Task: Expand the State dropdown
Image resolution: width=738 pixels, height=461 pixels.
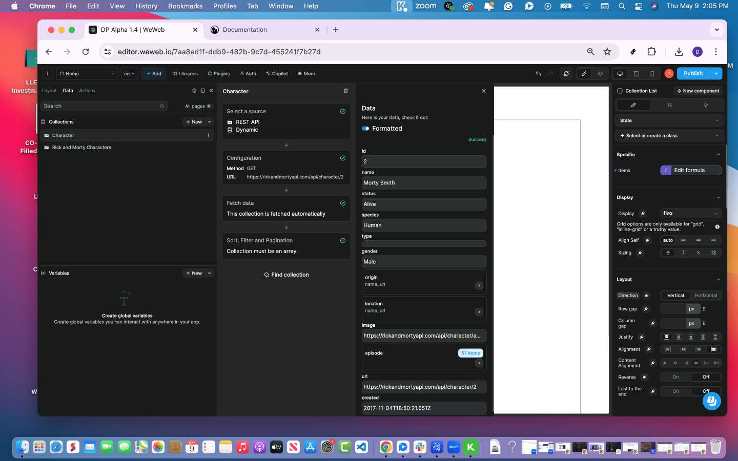Action: (668, 121)
